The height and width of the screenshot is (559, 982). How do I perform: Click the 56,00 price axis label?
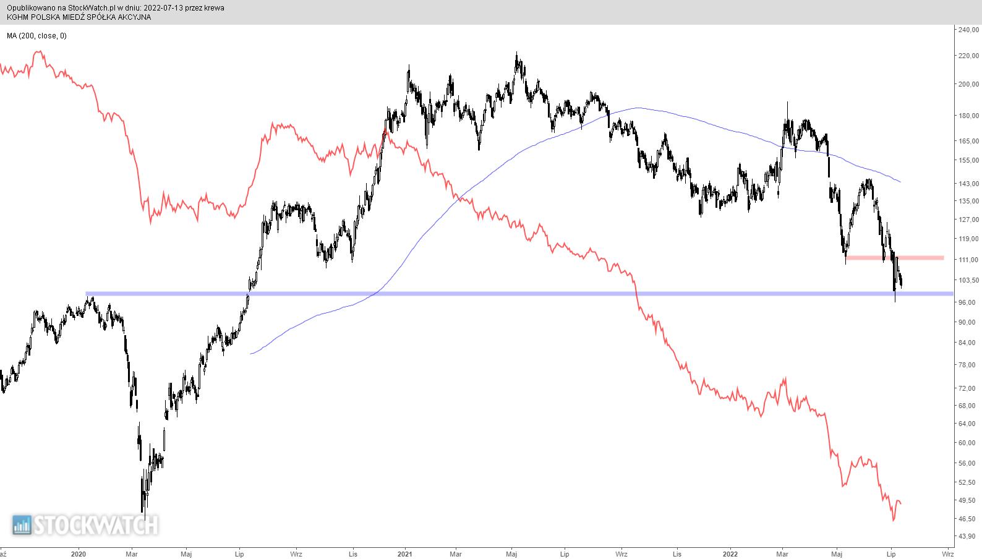[x=967, y=464]
